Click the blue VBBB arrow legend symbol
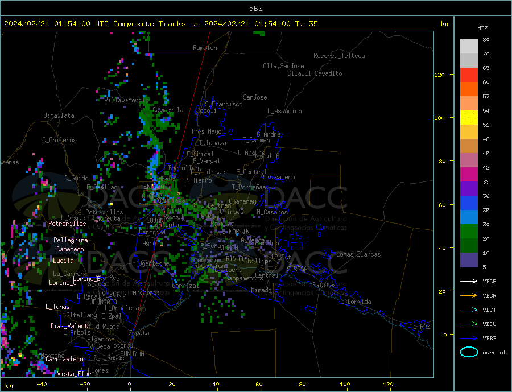 pos(469,338)
